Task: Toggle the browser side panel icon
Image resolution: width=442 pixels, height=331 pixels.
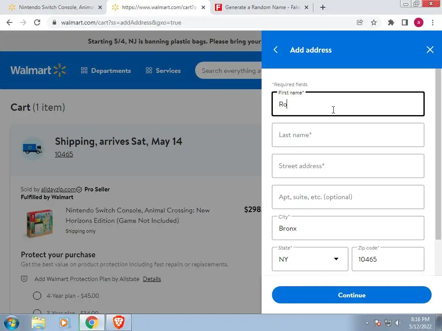Action: coord(405,22)
